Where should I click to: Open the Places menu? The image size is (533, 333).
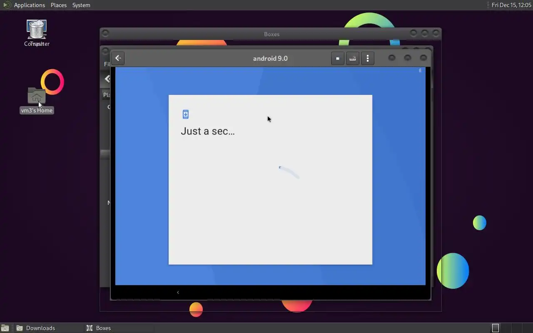tap(59, 5)
